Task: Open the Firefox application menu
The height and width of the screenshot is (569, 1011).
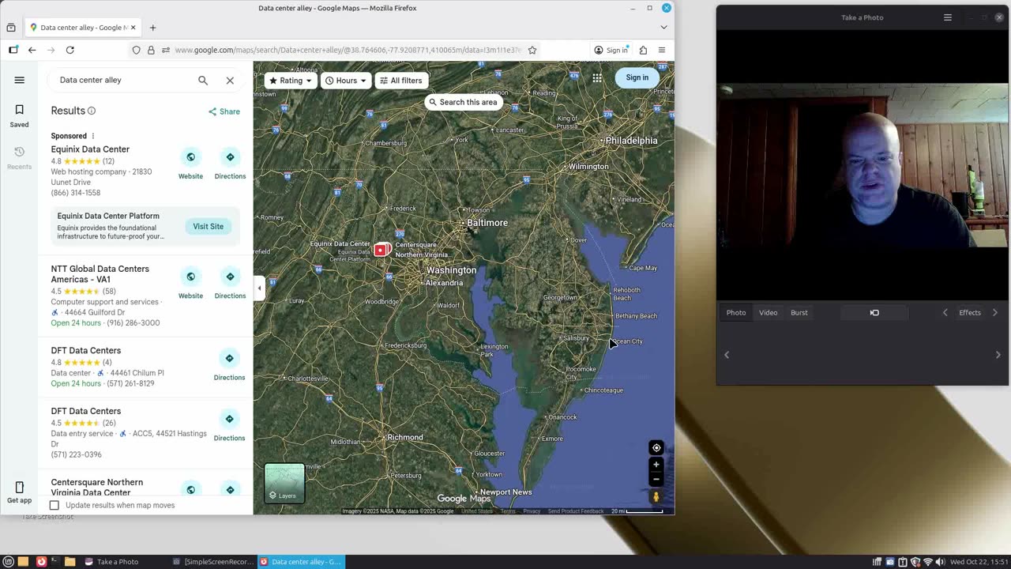Action: click(x=662, y=50)
